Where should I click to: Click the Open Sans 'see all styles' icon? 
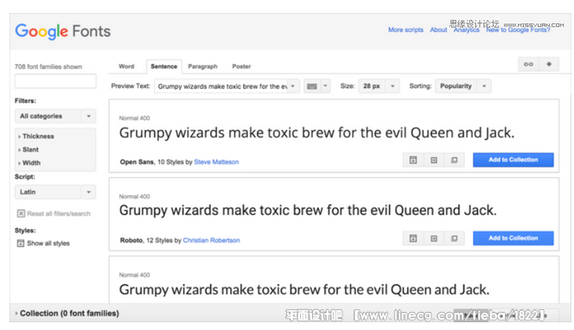point(413,160)
